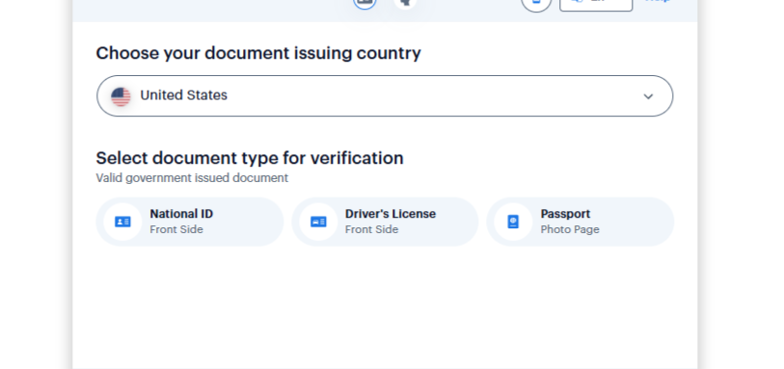Choose Driver's License as document type

(385, 222)
